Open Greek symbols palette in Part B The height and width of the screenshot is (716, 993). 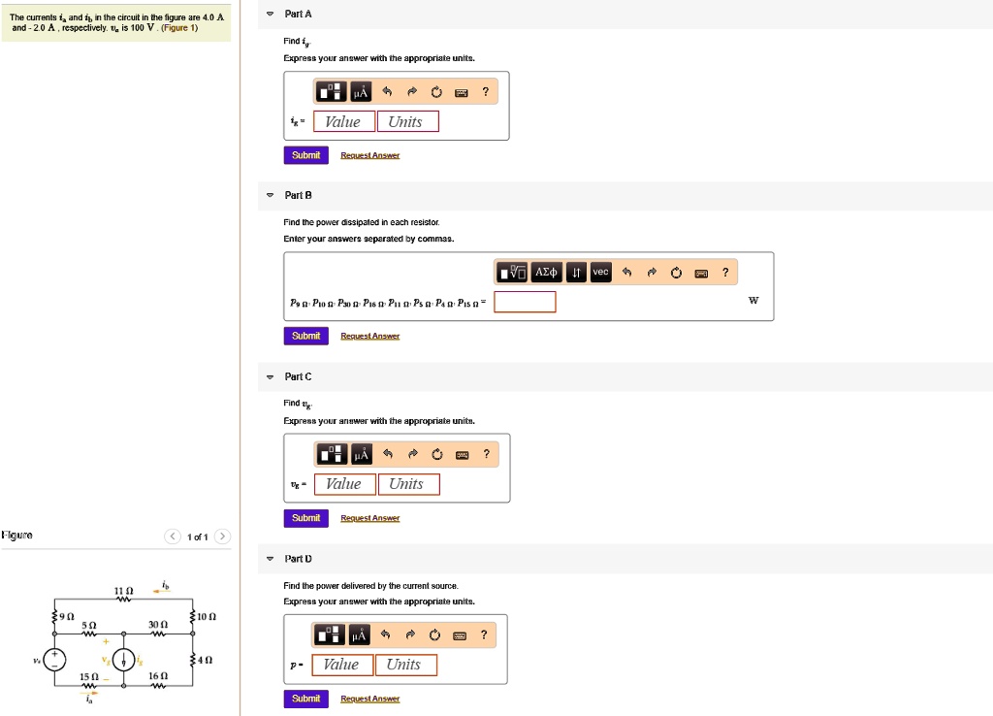[x=547, y=273]
